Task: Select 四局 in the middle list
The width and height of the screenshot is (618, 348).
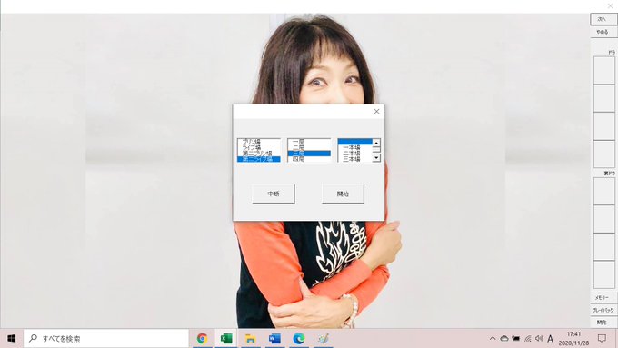Action: tap(309, 159)
